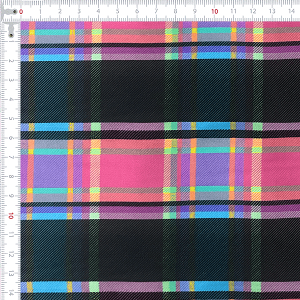This screenshot has height=300, width=300.
Task: Click the number 3 on the left ruler
Action: (x=11, y=80)
